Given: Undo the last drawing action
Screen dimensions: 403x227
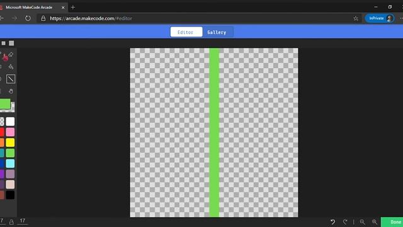Looking at the screenshot, I should click(333, 222).
